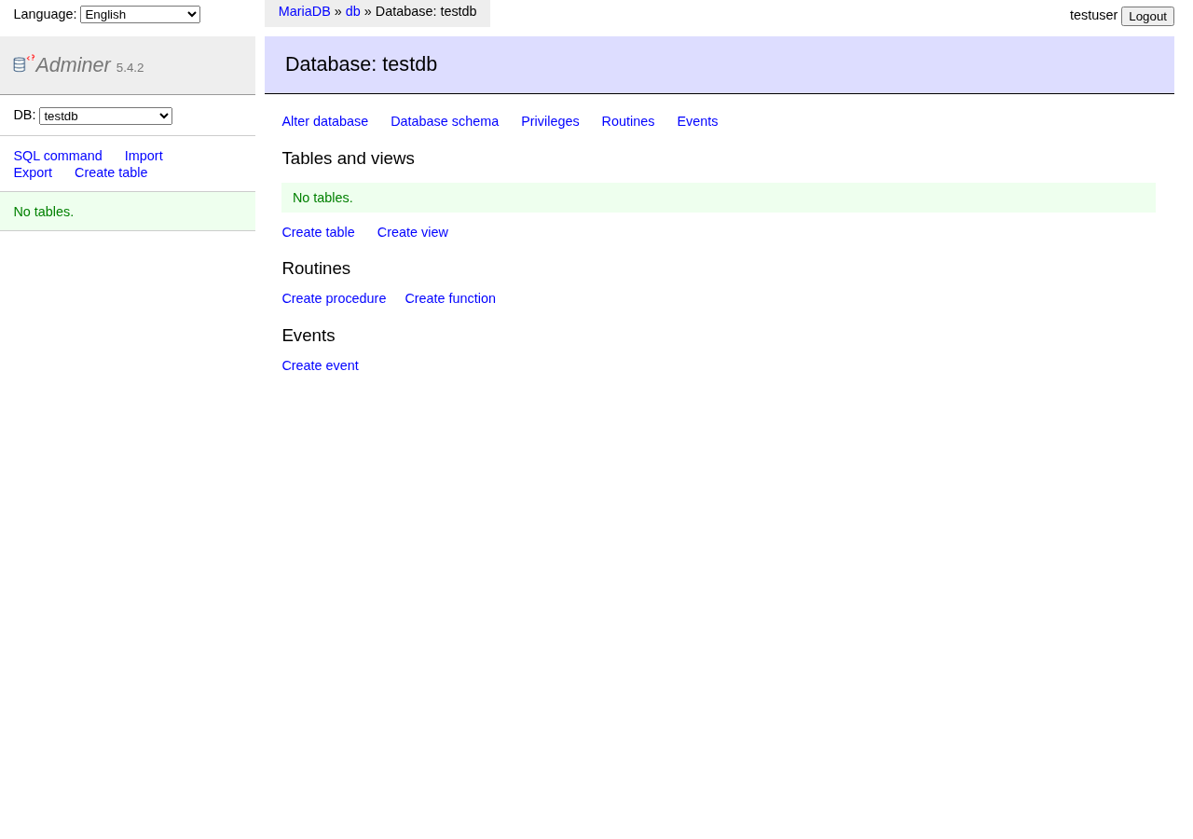Click Create table in the sidebar

pyautogui.click(x=111, y=172)
